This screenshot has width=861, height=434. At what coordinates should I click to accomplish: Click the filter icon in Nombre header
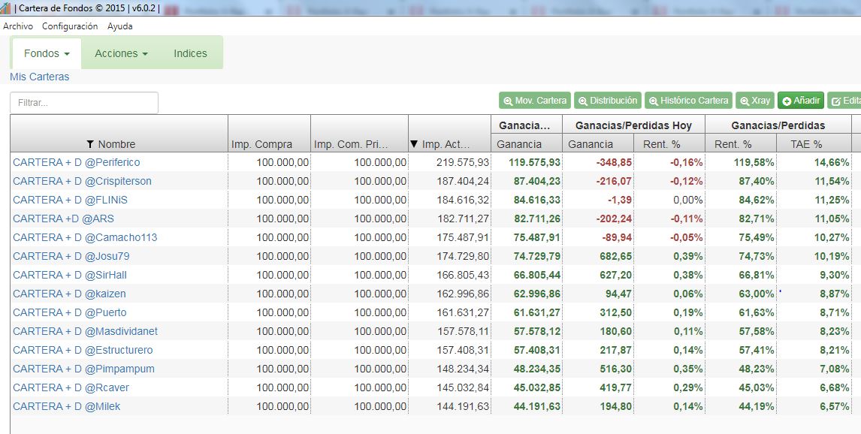pos(91,144)
